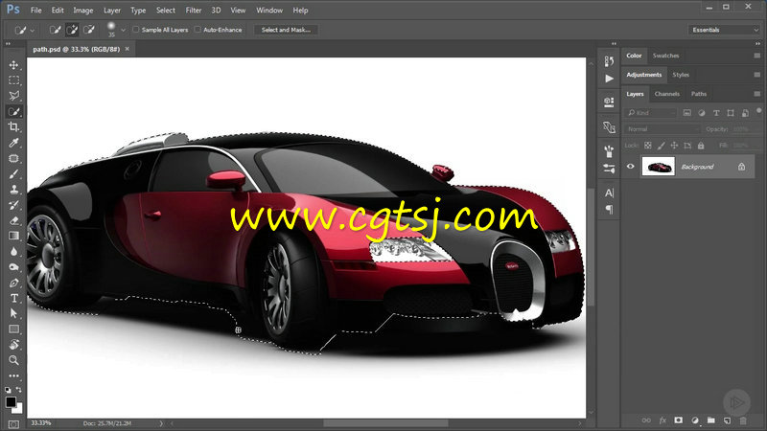Open the layer Kind filter dropdown
The height and width of the screenshot is (431, 767).
tap(651, 113)
